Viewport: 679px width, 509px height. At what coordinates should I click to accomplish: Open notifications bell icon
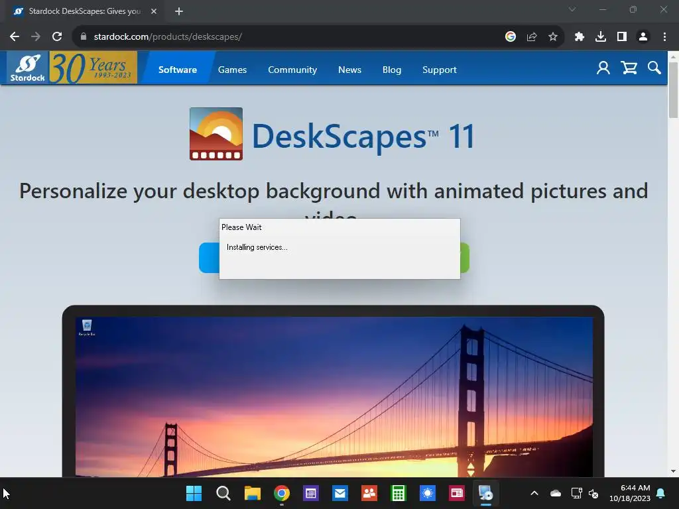coord(661,493)
